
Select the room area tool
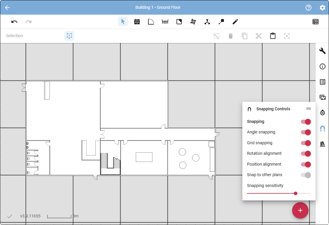[179, 22]
